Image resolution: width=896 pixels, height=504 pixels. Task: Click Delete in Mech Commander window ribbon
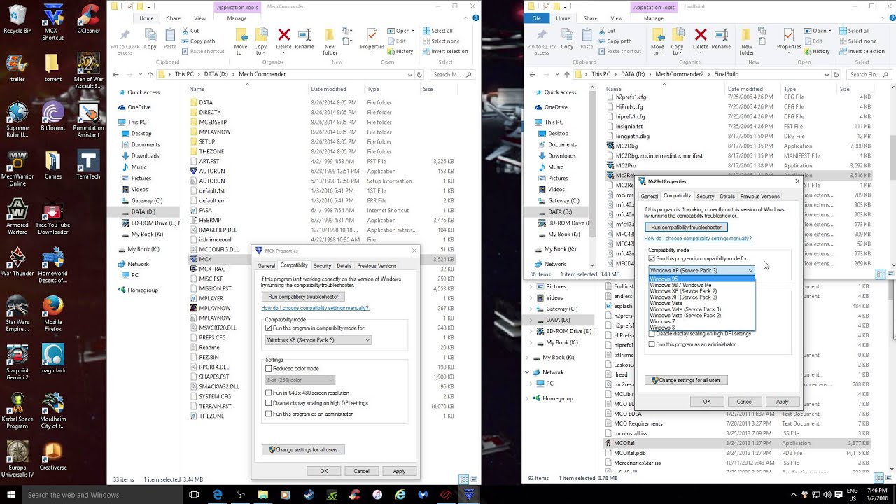coord(283,40)
